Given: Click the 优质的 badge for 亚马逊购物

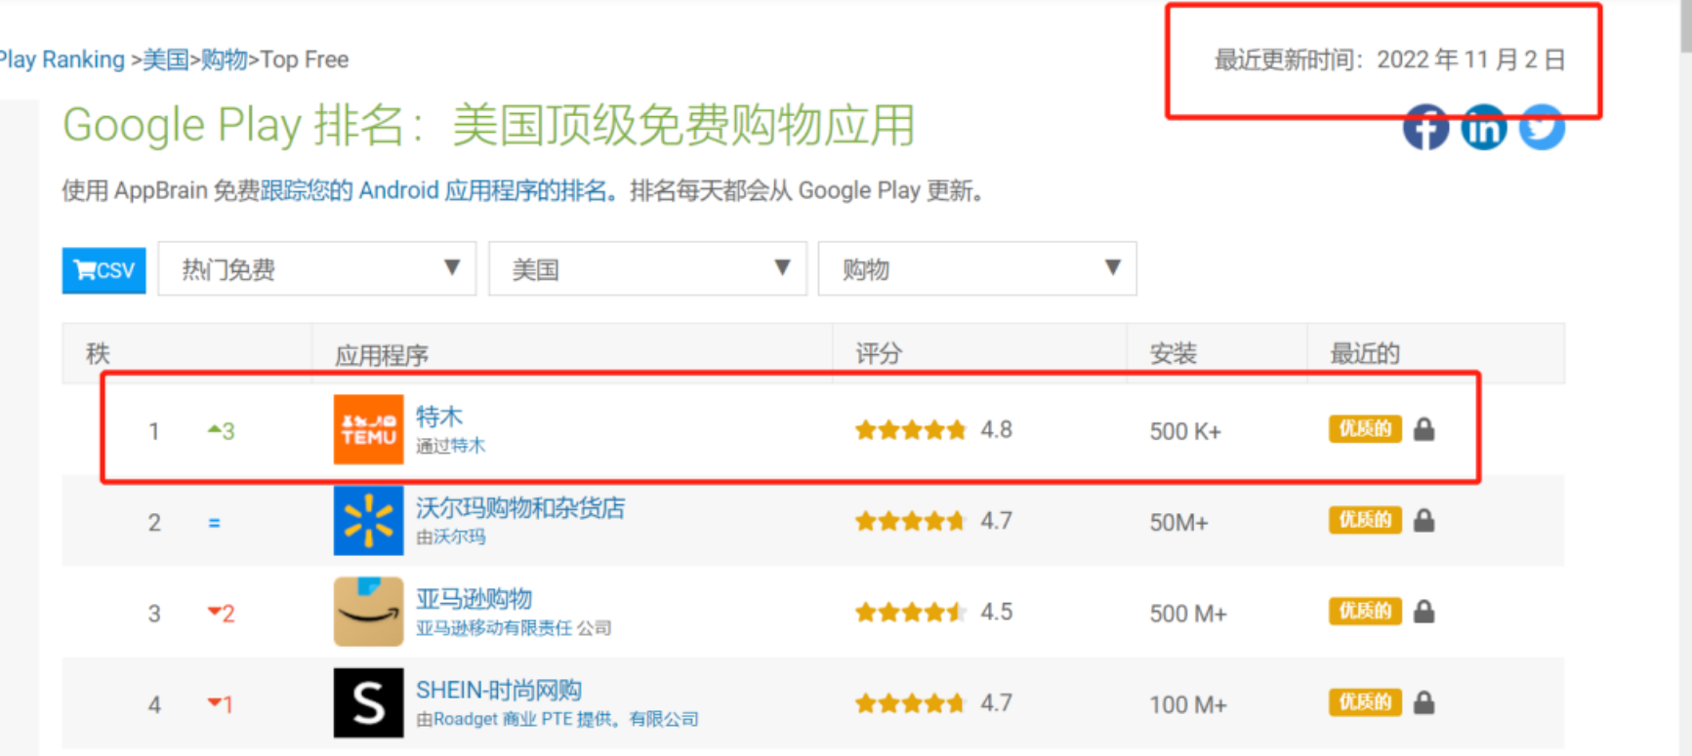Looking at the screenshot, I should coord(1365,612).
